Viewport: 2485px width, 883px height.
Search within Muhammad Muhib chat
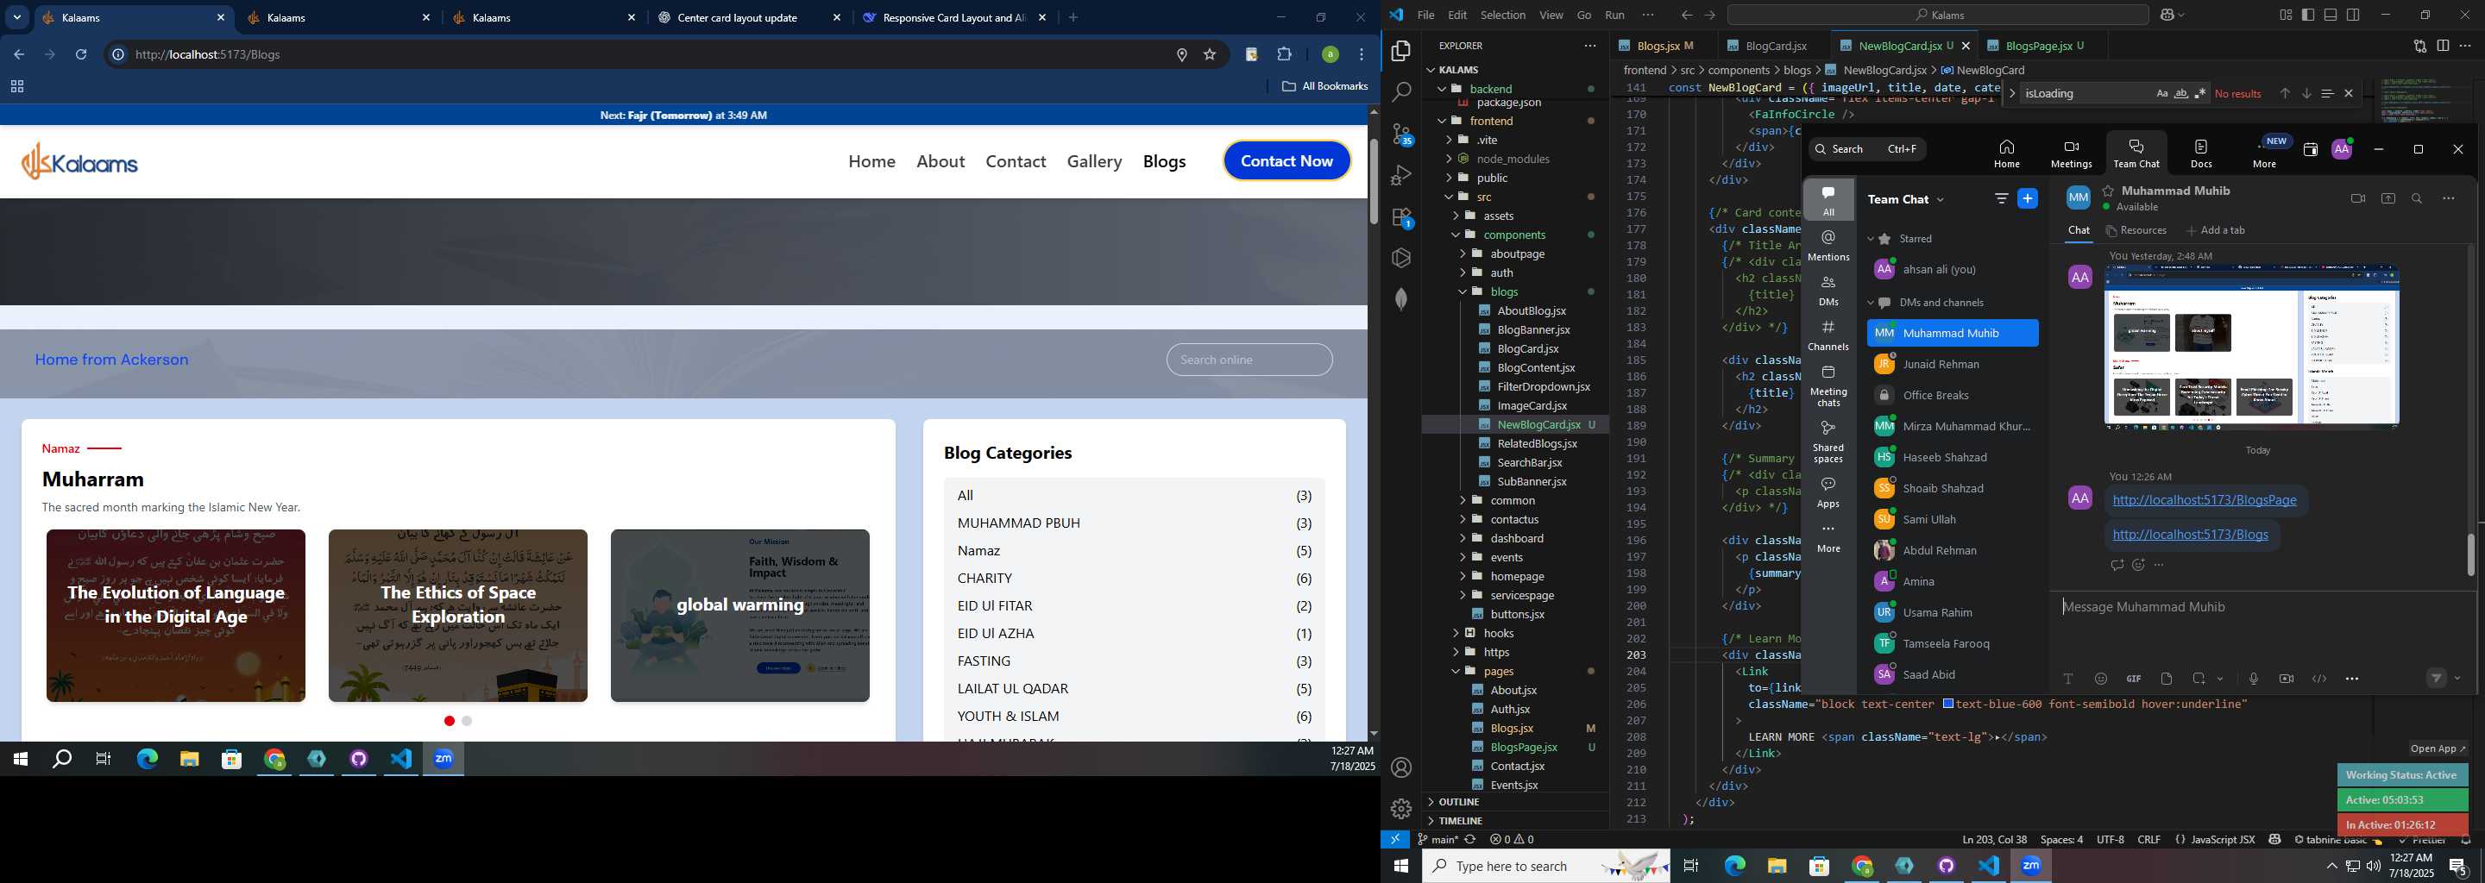pyautogui.click(x=2417, y=198)
